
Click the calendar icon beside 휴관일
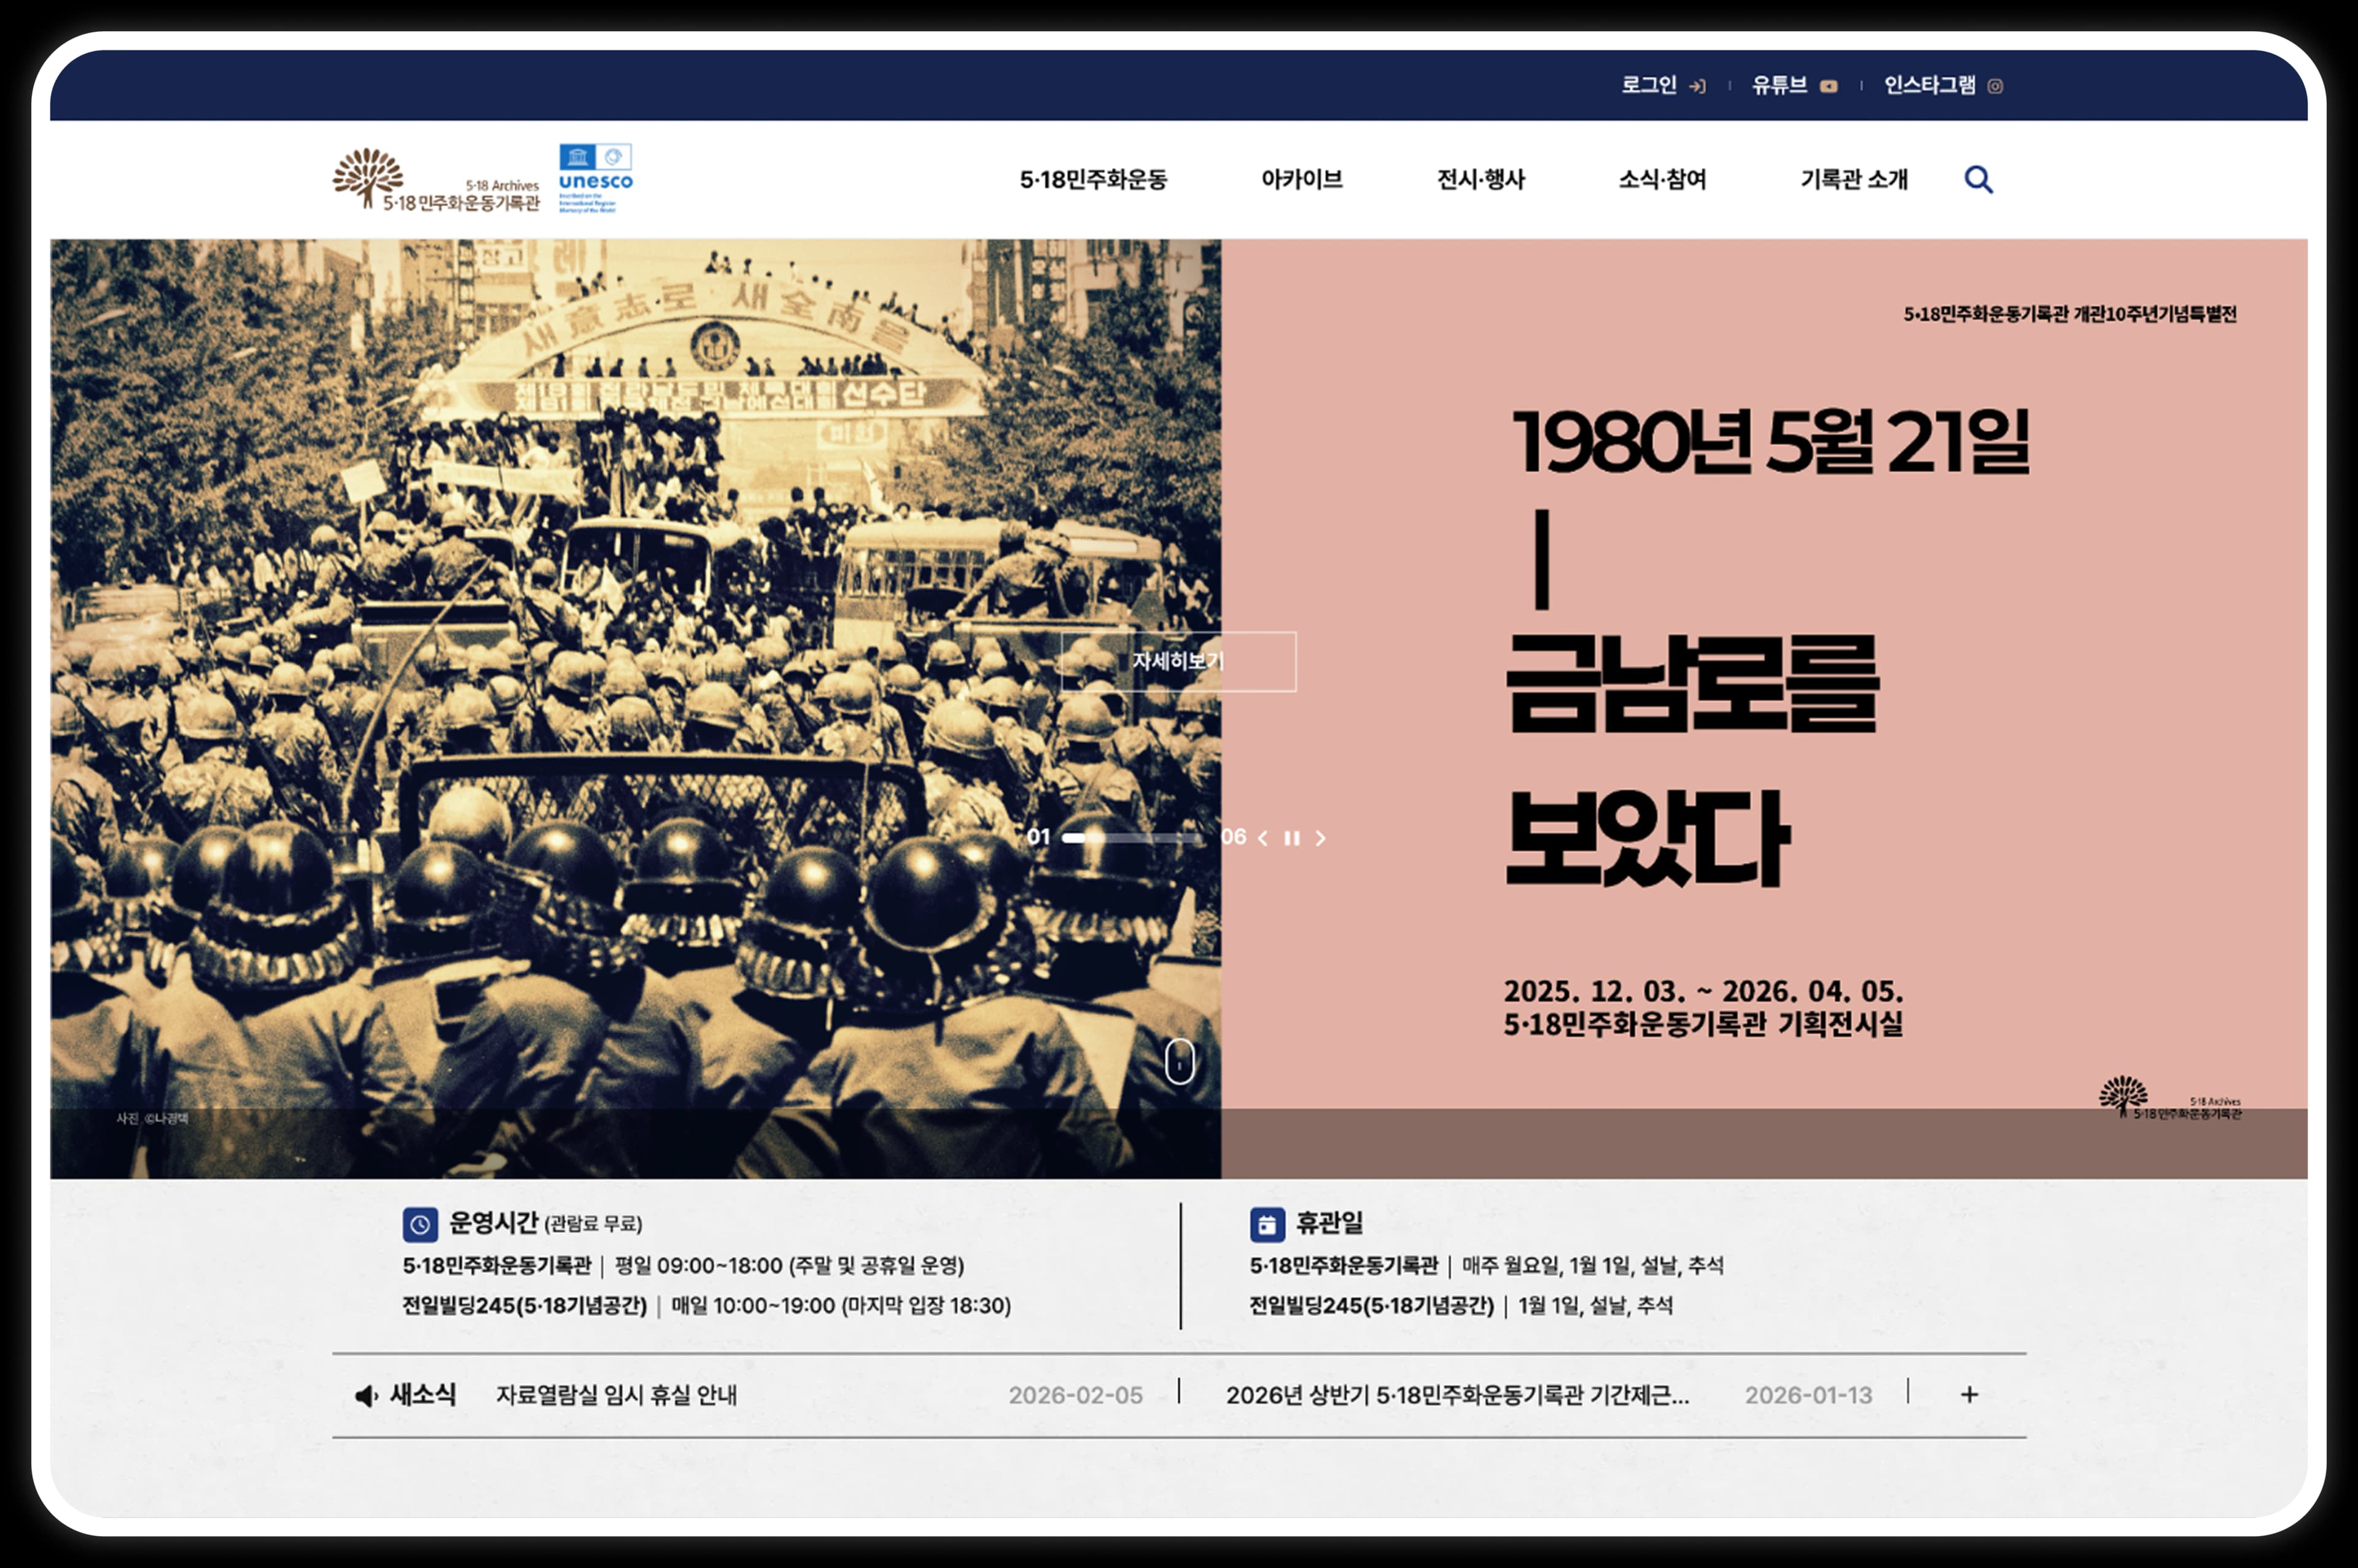[x=1267, y=1224]
